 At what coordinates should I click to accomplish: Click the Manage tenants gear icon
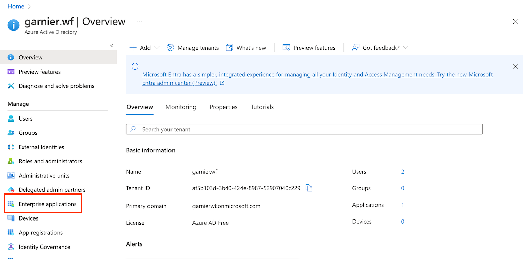[x=170, y=48]
